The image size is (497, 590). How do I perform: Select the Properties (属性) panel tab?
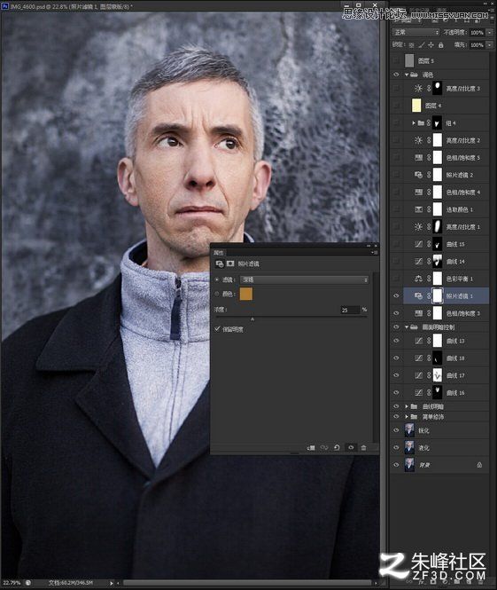(x=218, y=253)
